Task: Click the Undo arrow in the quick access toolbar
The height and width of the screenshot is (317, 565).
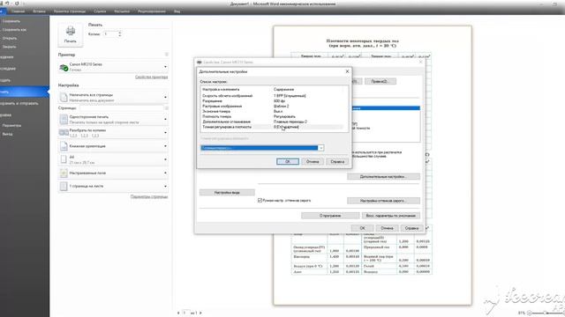Action: click(7, 4)
